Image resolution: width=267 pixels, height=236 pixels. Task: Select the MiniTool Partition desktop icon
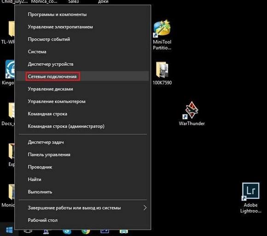point(162,35)
